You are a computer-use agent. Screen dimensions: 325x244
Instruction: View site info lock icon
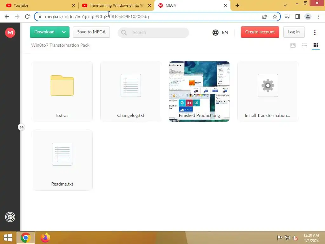tap(40, 17)
